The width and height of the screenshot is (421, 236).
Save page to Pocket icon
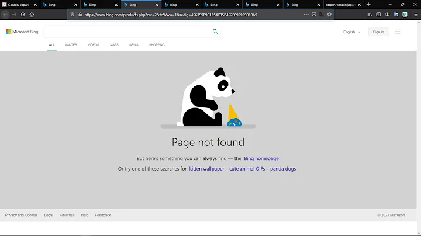coord(314,15)
